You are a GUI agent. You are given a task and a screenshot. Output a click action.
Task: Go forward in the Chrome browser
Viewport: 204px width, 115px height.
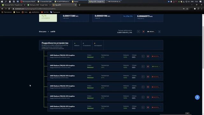tap(6, 9)
